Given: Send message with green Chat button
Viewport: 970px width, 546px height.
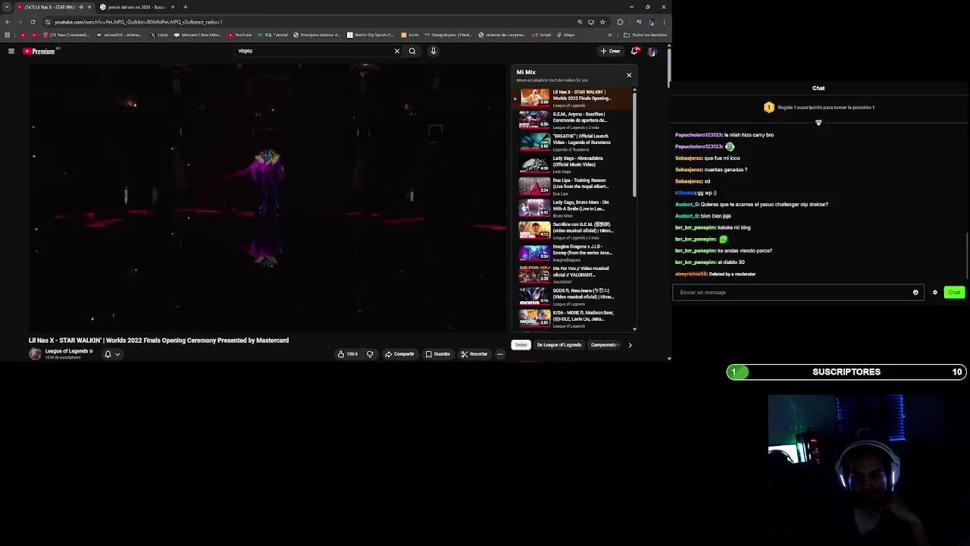Looking at the screenshot, I should 954,292.
